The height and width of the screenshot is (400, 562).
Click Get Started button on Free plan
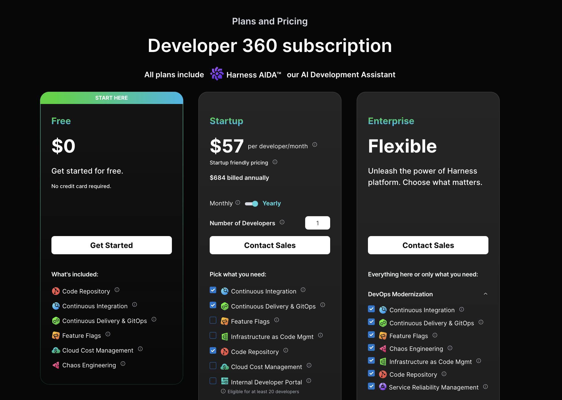(x=111, y=245)
